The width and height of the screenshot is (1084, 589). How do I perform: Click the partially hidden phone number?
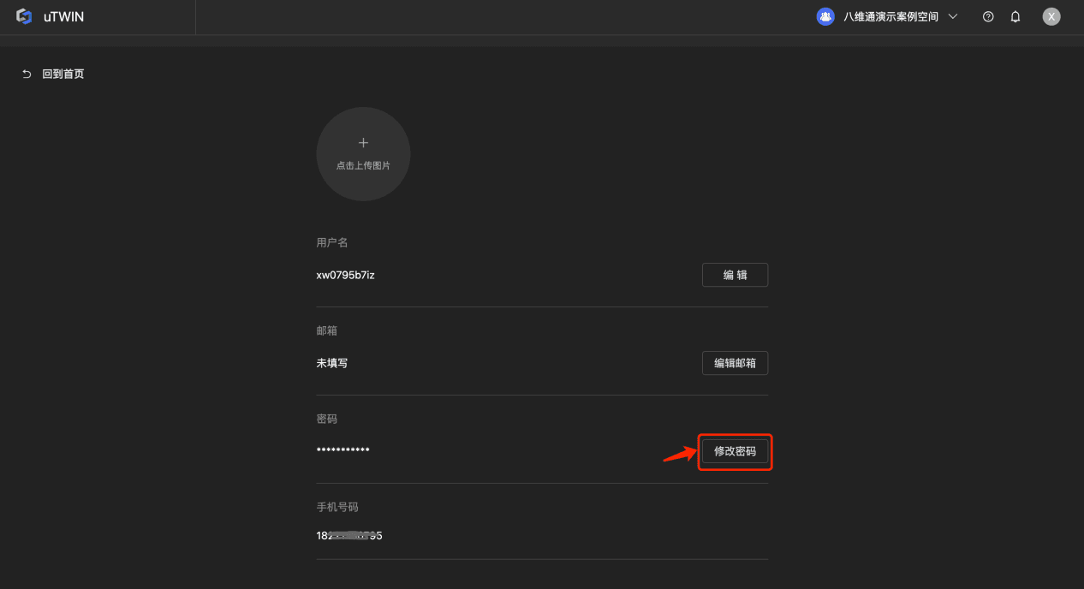349,536
